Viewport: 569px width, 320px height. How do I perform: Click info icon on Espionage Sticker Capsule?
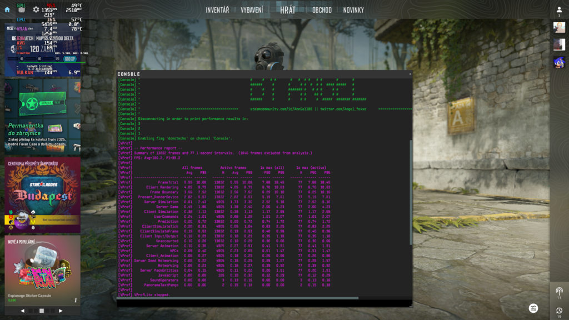pos(76,300)
